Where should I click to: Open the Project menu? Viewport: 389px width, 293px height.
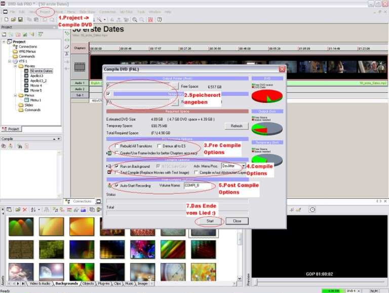pos(45,11)
